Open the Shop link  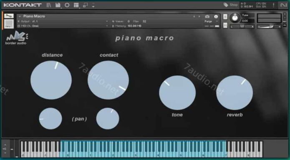pos(231,5)
